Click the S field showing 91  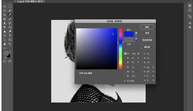[134, 58]
